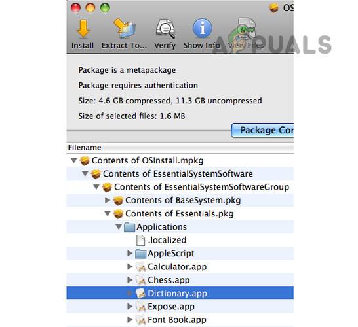Select the AppleScript folder row
This screenshot has width=358, height=327.
[180, 254]
